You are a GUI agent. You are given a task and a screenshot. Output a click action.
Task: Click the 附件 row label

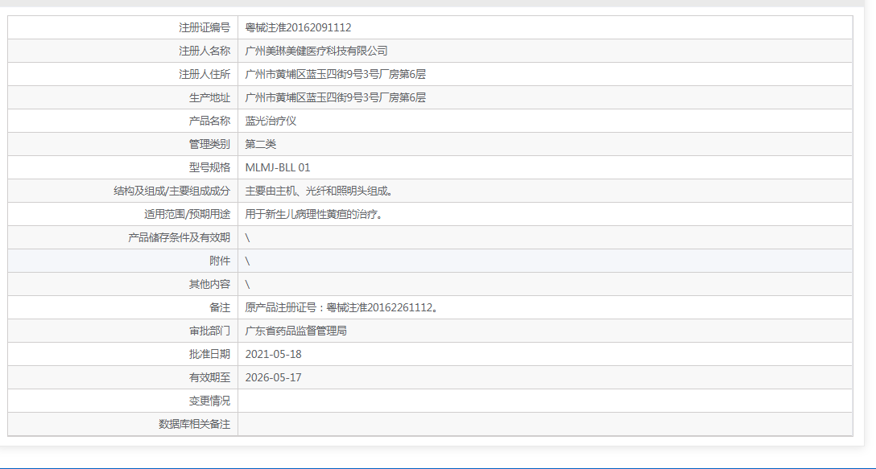[x=223, y=261]
